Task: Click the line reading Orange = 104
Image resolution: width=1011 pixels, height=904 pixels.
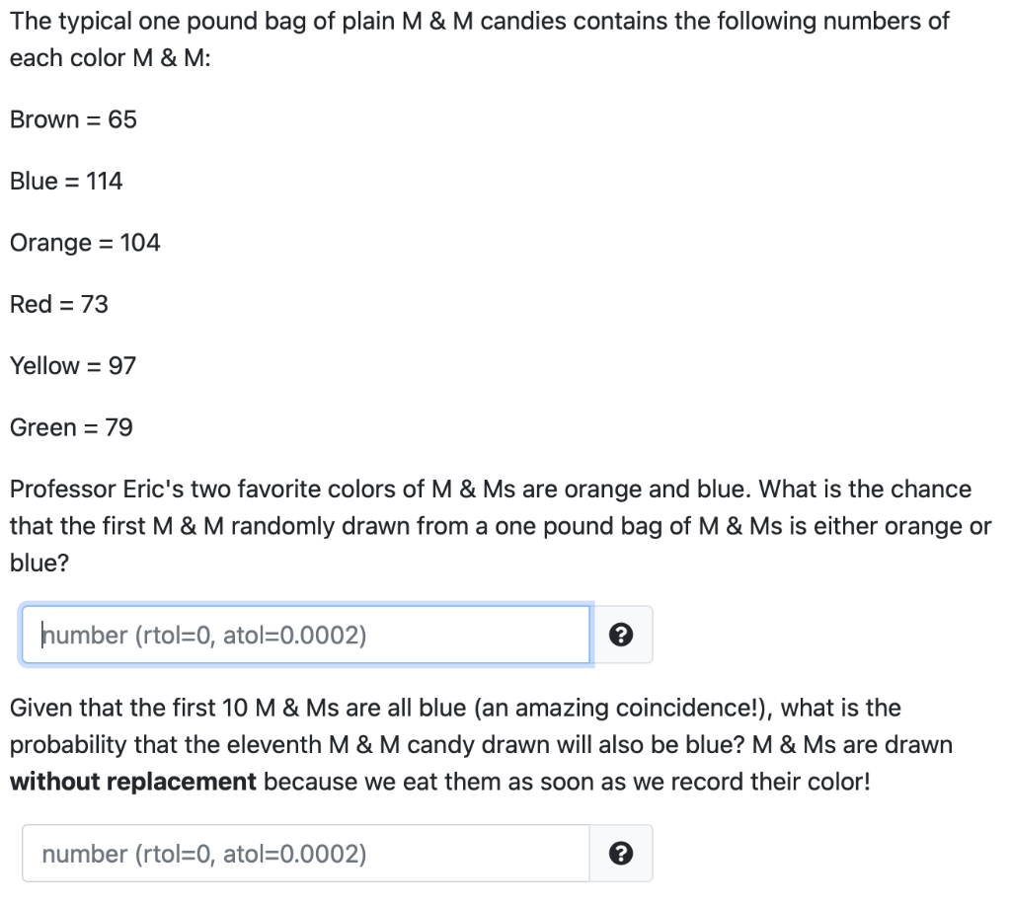Action: click(x=85, y=243)
